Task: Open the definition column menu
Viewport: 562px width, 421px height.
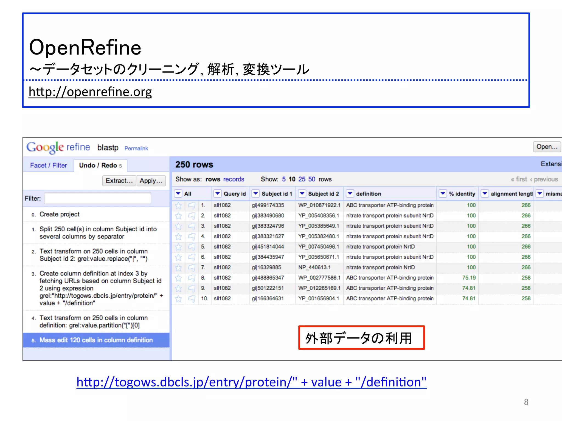Action: point(350,194)
